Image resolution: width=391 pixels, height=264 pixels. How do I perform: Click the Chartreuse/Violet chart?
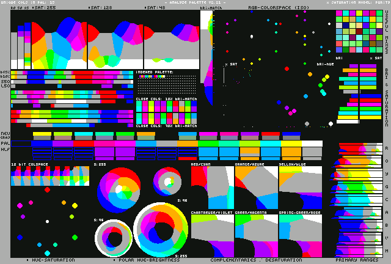(212, 235)
